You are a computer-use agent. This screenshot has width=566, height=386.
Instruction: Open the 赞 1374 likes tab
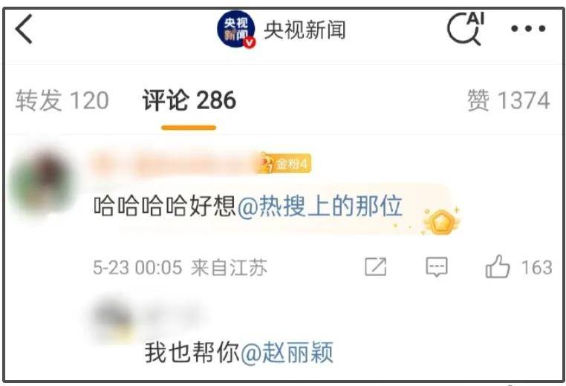509,100
